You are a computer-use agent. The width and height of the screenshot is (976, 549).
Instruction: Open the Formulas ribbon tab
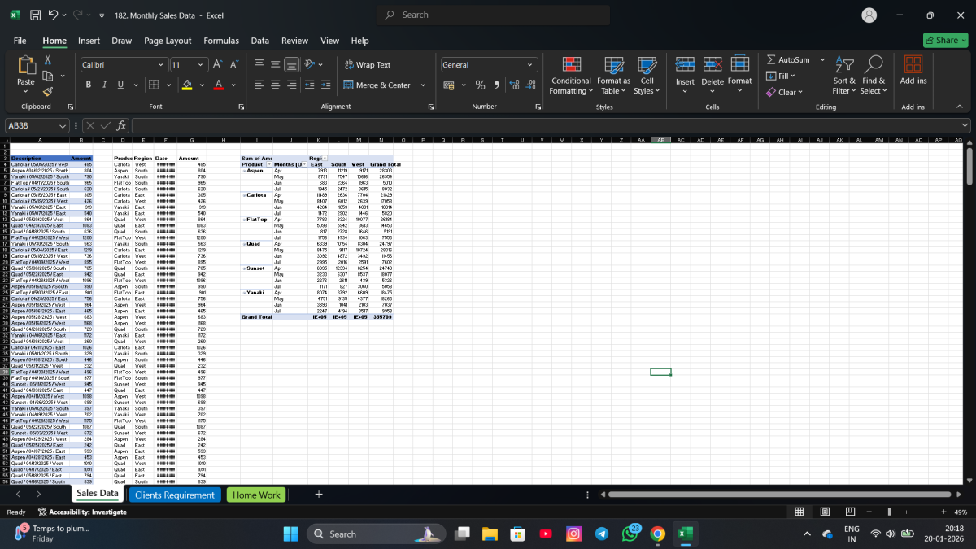coord(221,41)
